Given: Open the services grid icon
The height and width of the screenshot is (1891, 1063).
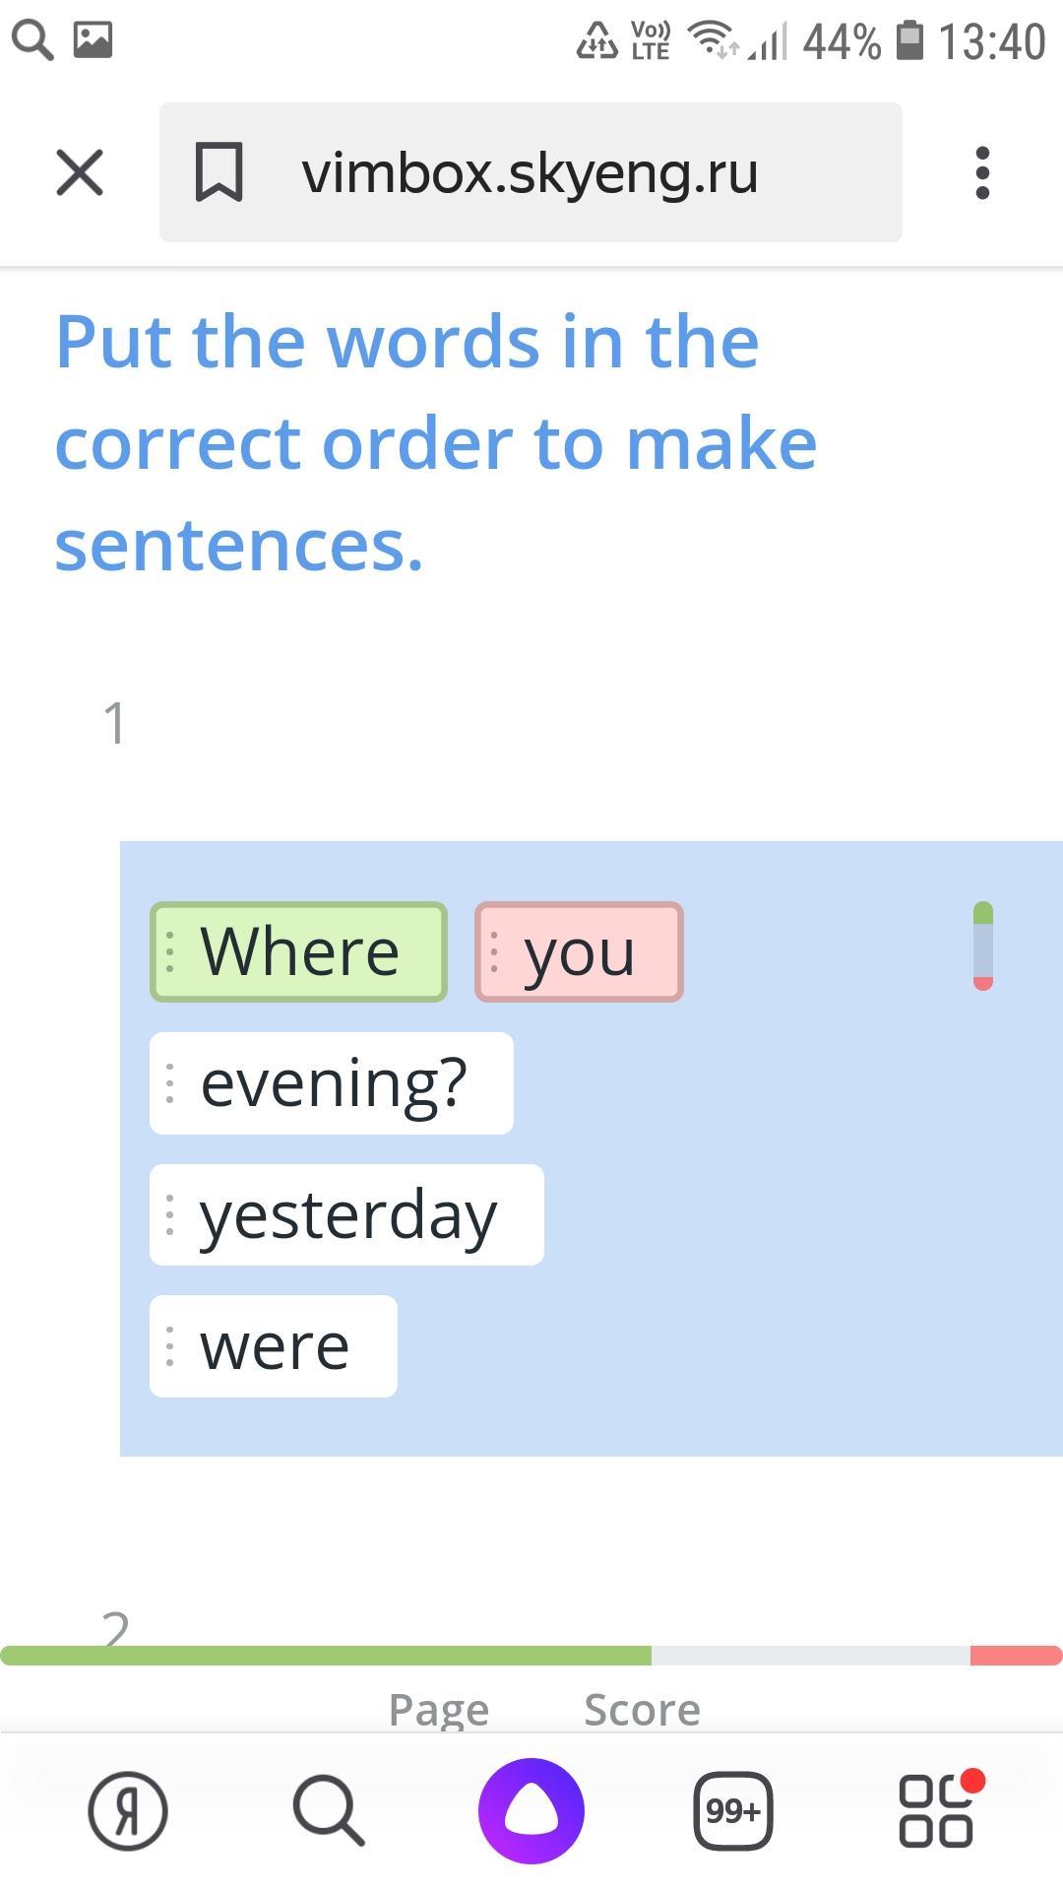Looking at the screenshot, I should (x=937, y=1810).
